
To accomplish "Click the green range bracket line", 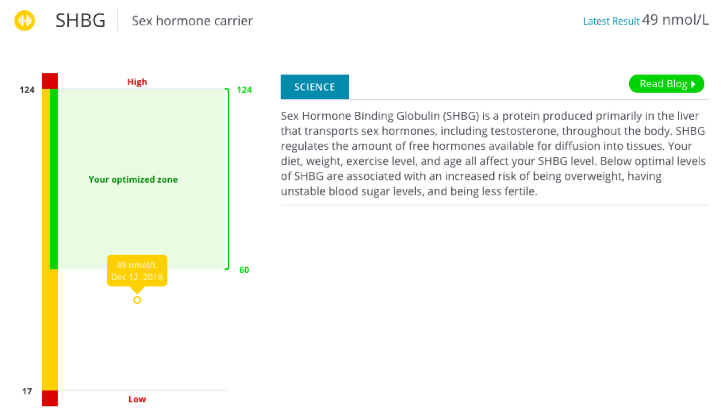I will coord(228,179).
